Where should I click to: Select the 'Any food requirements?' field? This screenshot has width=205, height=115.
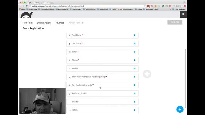point(102,85)
